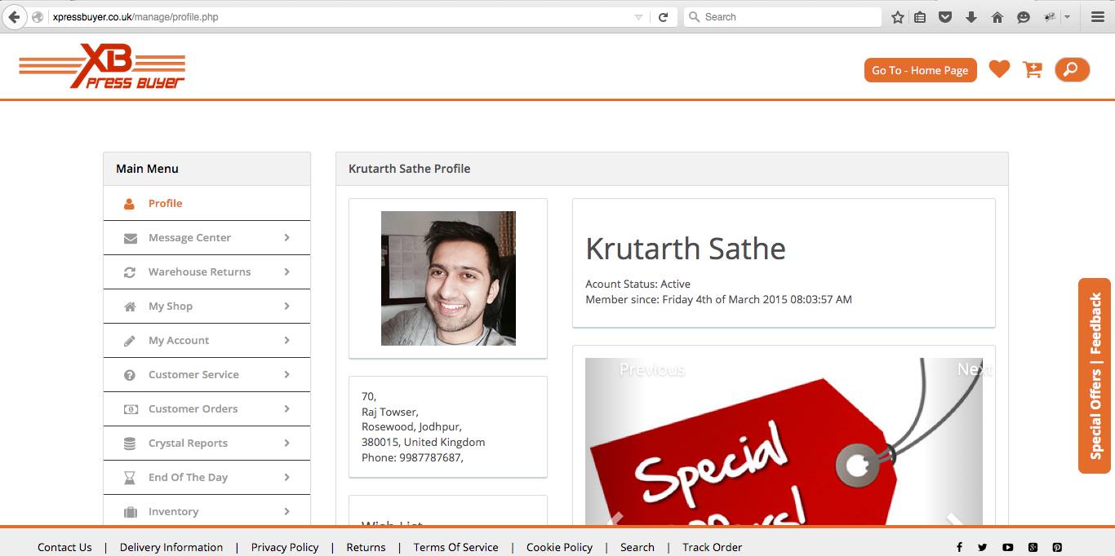1115x556 pixels.
Task: Click the orange search magnifier button
Action: 1072,70
